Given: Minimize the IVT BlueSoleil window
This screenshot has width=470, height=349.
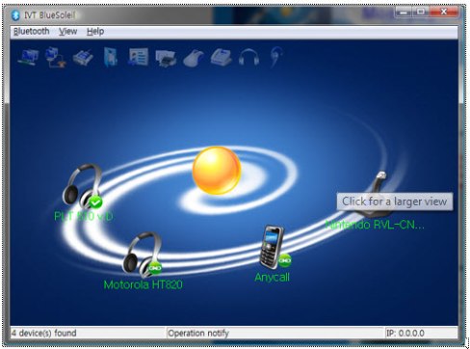Looking at the screenshot, I should (x=404, y=13).
